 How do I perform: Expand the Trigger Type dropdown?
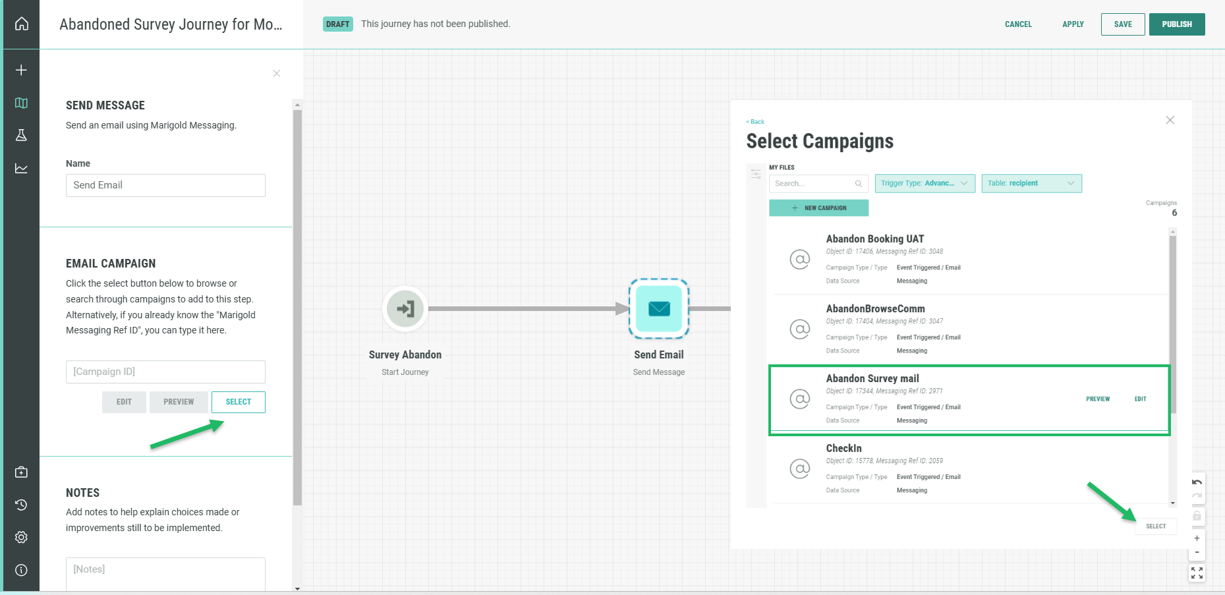tap(924, 183)
